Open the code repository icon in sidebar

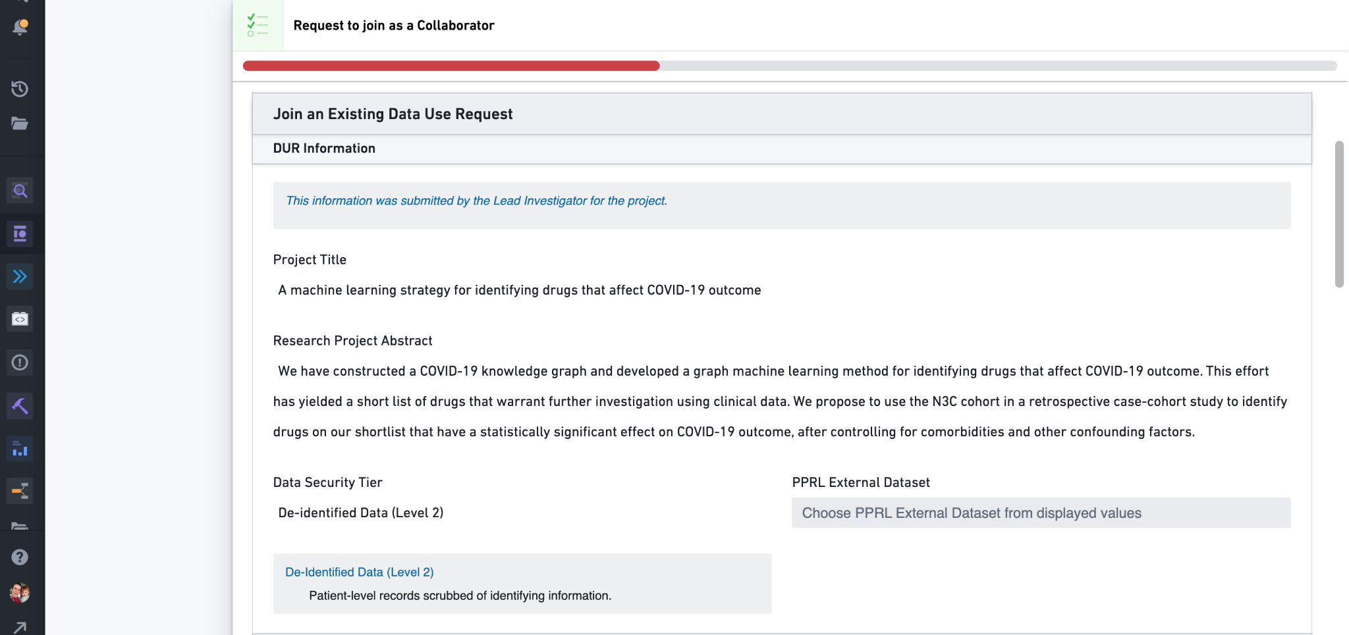coord(20,319)
